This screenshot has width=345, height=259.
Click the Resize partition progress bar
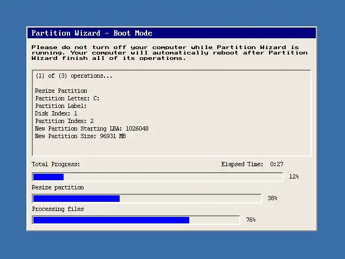pyautogui.click(x=147, y=199)
